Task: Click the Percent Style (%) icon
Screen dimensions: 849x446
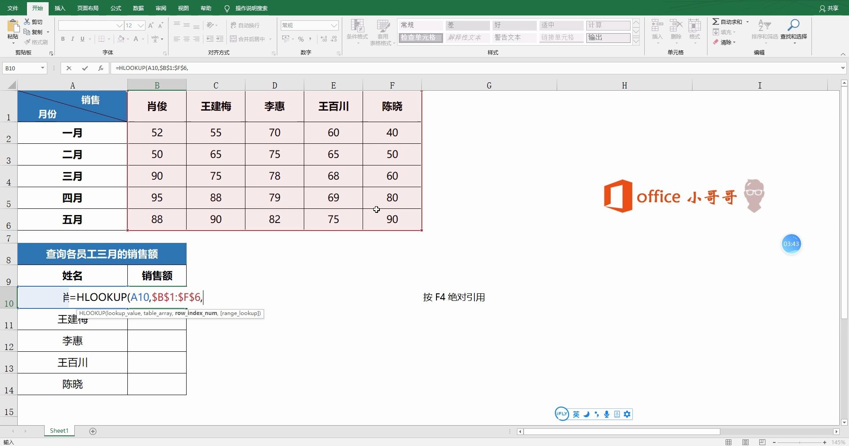Action: coord(301,39)
